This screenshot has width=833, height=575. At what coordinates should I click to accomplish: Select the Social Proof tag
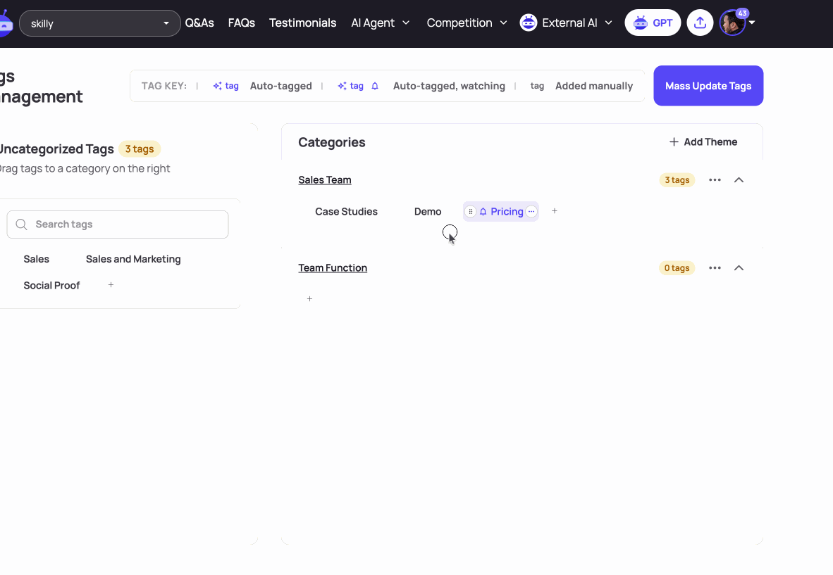[51, 285]
